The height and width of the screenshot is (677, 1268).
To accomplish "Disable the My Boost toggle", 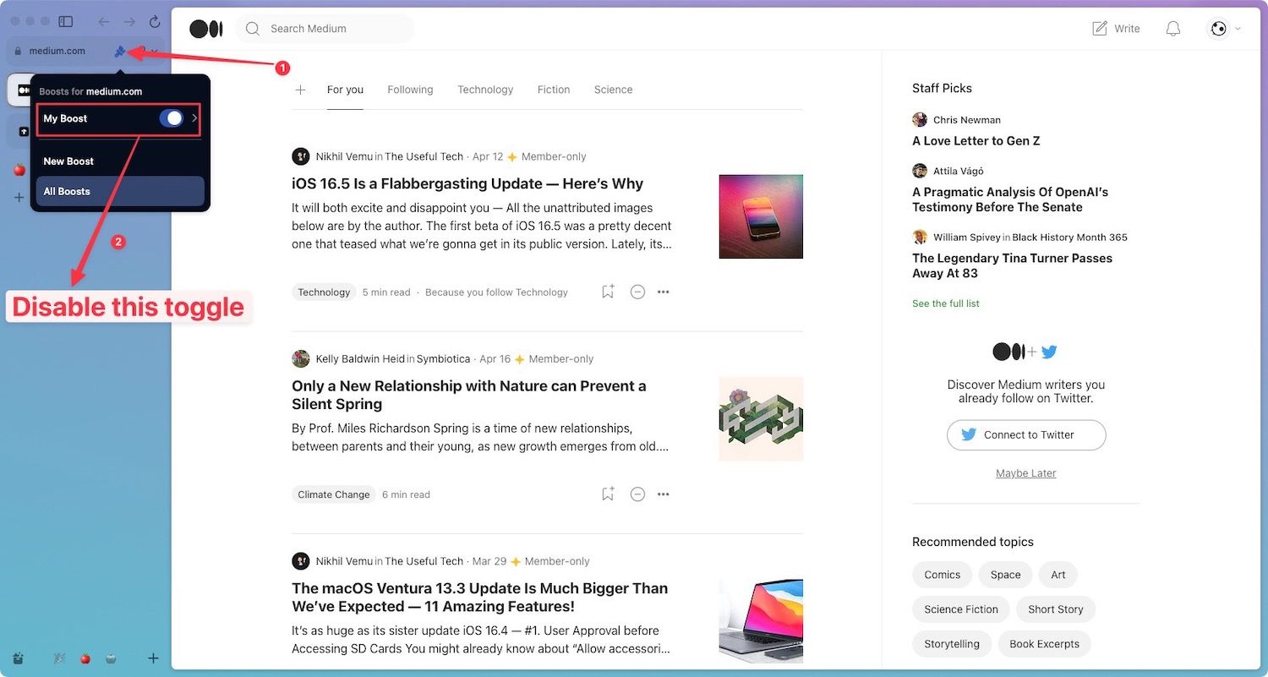I will [172, 118].
